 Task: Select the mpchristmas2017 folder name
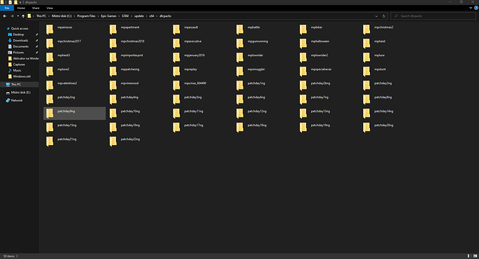coord(69,41)
